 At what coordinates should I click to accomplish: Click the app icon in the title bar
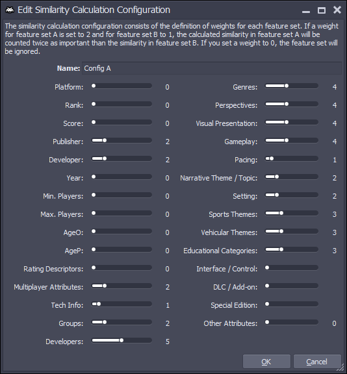click(10, 10)
